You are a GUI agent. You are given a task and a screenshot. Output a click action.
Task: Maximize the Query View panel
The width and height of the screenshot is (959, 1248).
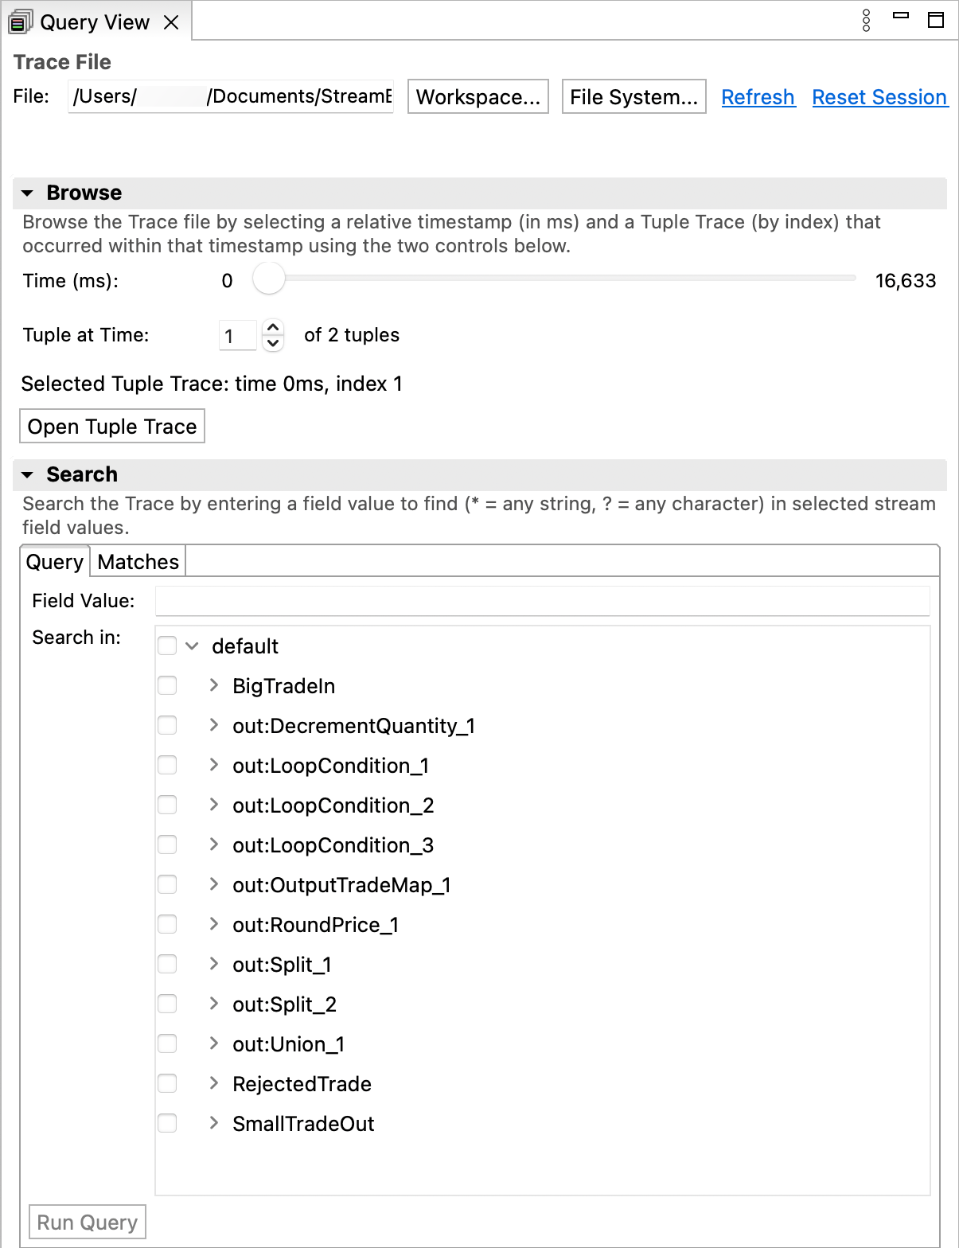point(936,20)
